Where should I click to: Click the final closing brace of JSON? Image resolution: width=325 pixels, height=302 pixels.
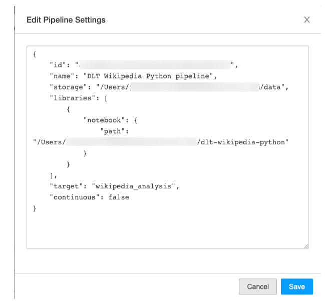coord(35,208)
